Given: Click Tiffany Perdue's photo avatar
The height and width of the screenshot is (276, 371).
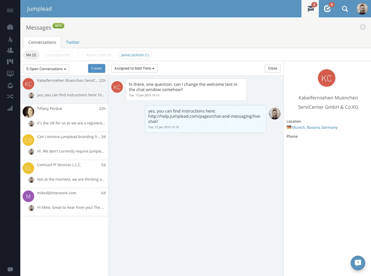Looking at the screenshot, I should tap(28, 112).
